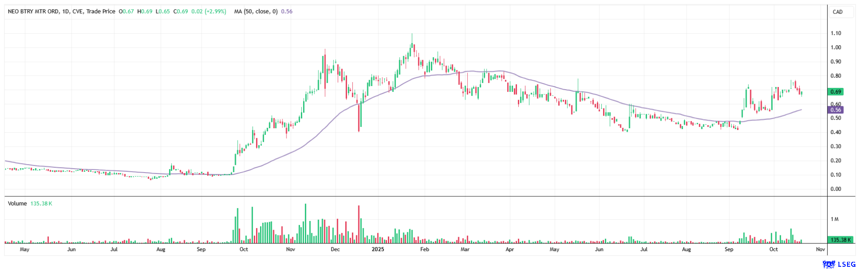Click the 1 M label on volume axis

pos(834,219)
